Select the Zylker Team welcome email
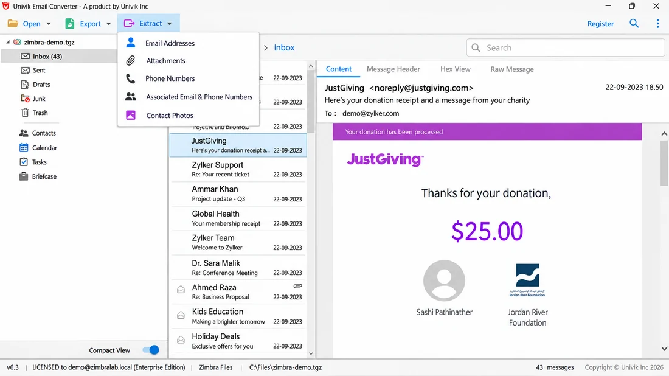The image size is (669, 376). 238,242
